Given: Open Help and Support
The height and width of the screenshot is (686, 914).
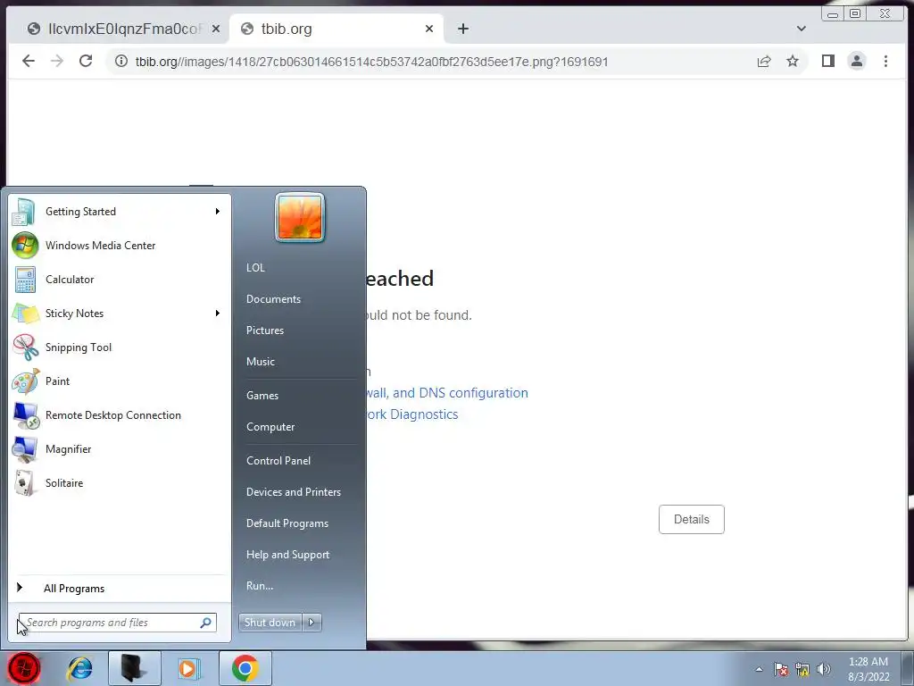Looking at the screenshot, I should tap(288, 555).
